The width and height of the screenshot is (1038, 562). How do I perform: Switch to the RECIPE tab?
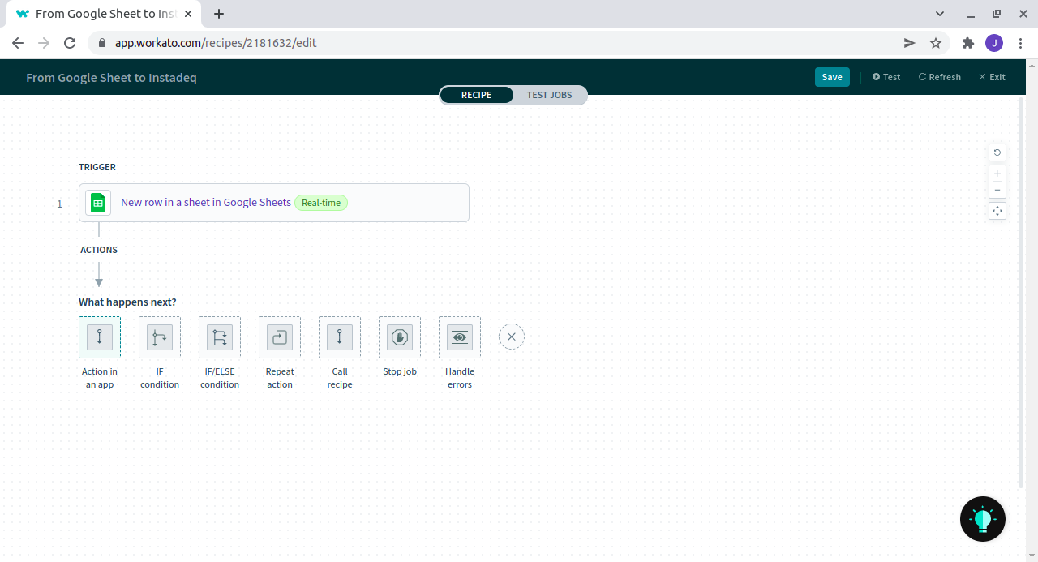point(477,95)
